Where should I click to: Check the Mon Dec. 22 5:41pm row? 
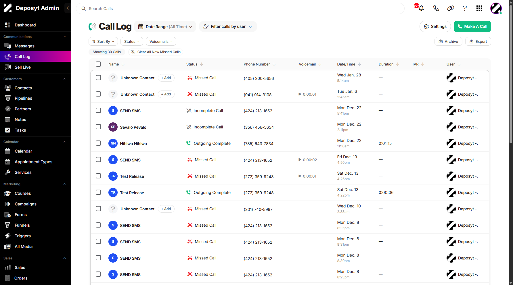(98, 110)
